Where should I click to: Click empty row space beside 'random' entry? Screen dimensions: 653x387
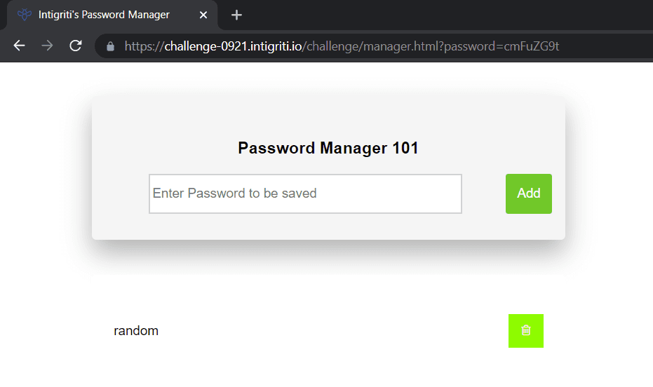[x=333, y=331]
